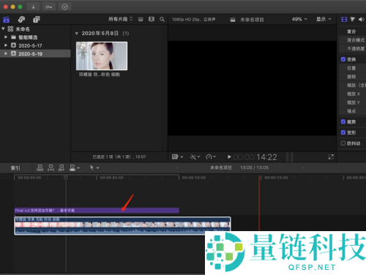Append clip to storyline button
The image size is (366, 275).
(61, 167)
